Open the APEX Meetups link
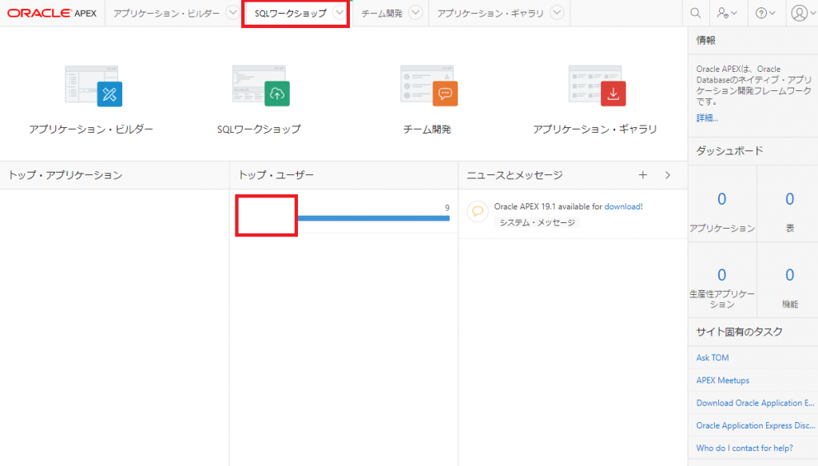 [x=722, y=380]
